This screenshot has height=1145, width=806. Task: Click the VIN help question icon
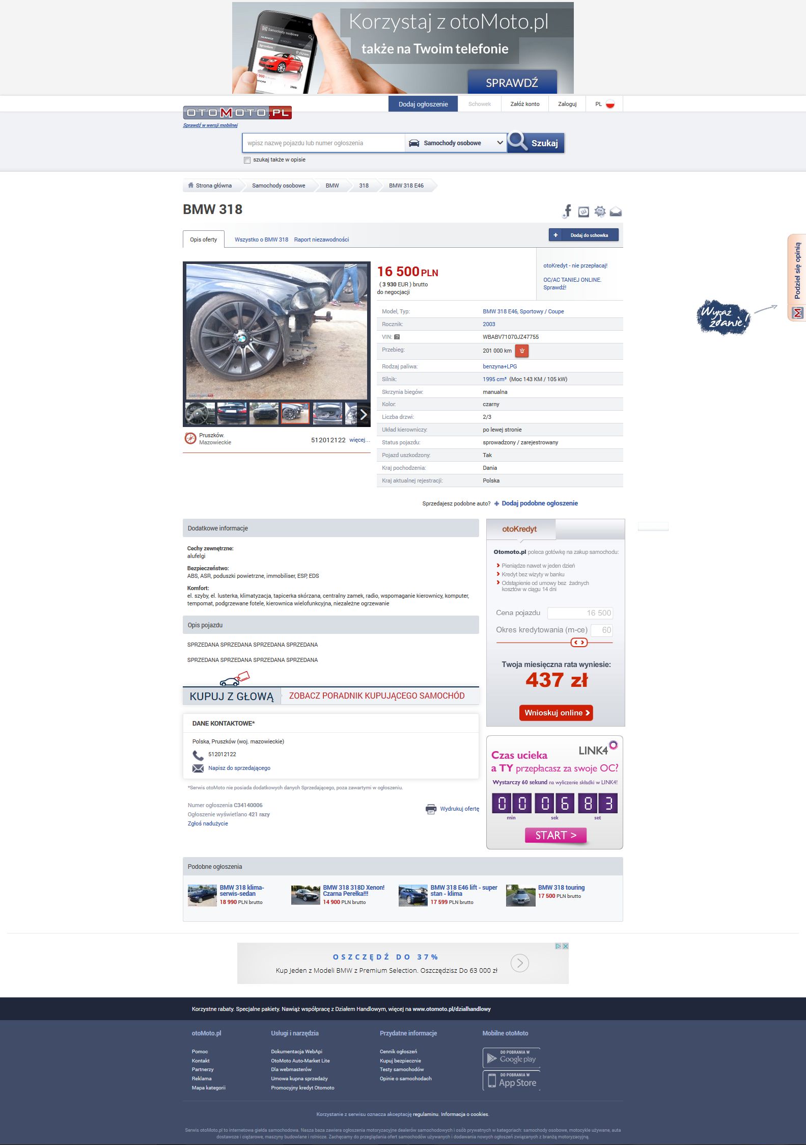(397, 337)
